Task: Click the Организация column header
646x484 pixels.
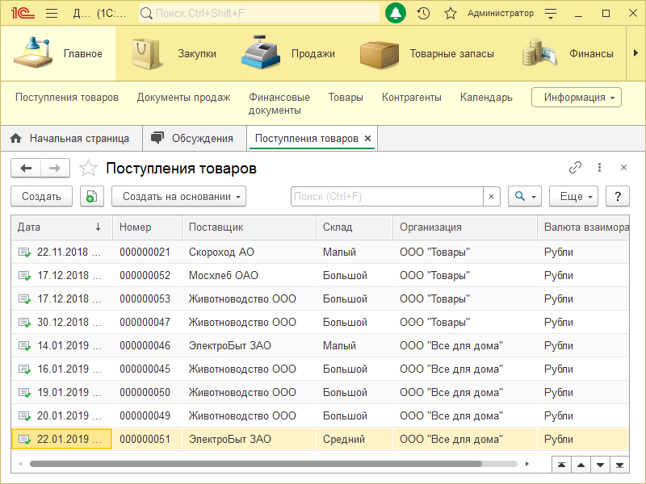Action: point(465,227)
